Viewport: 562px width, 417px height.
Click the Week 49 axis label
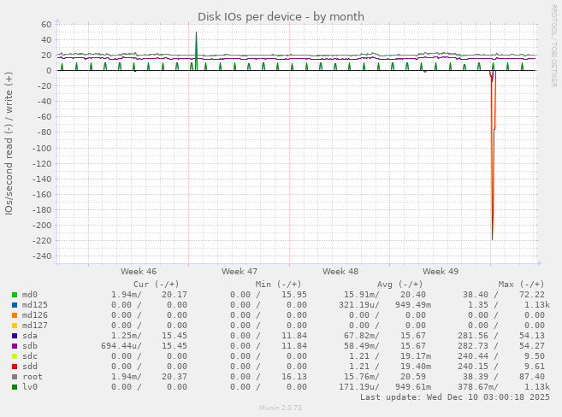click(x=441, y=272)
